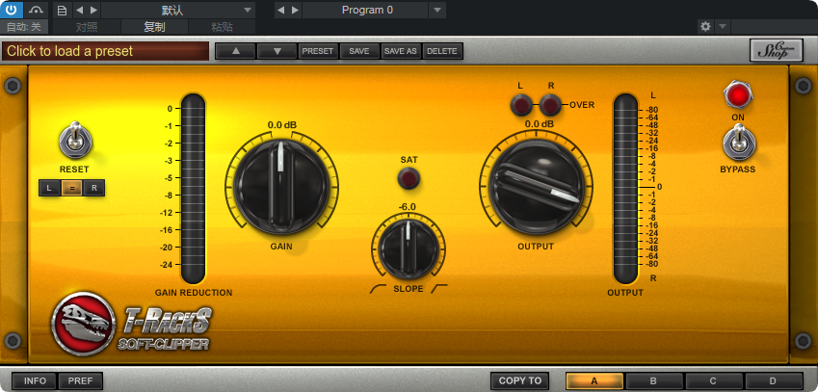This screenshot has height=392, width=818.
Task: Click the COPY TO button
Action: click(x=520, y=381)
